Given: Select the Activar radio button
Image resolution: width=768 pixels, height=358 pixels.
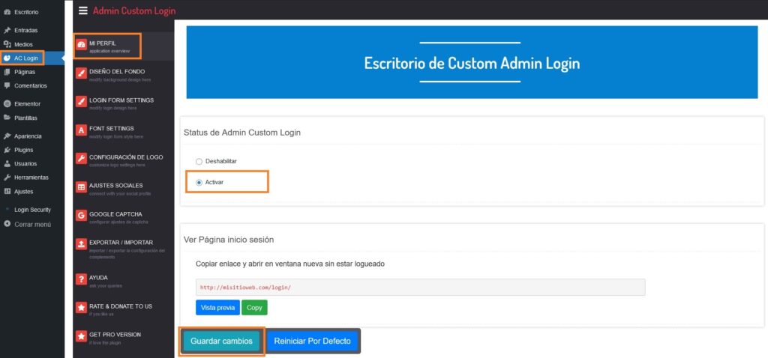Looking at the screenshot, I should click(x=199, y=183).
